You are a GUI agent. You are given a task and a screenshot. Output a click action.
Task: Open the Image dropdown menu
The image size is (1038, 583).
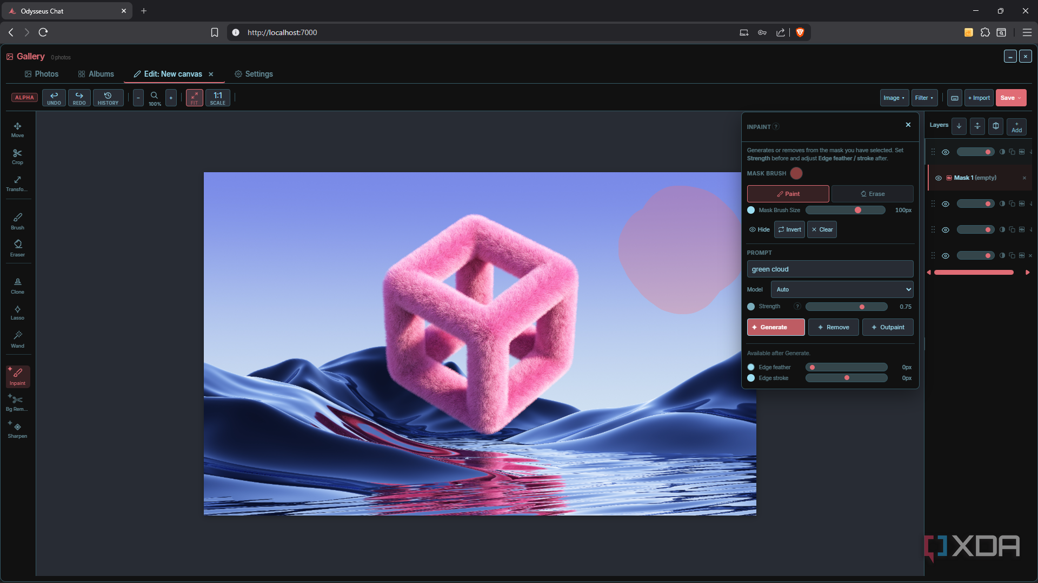click(x=894, y=98)
